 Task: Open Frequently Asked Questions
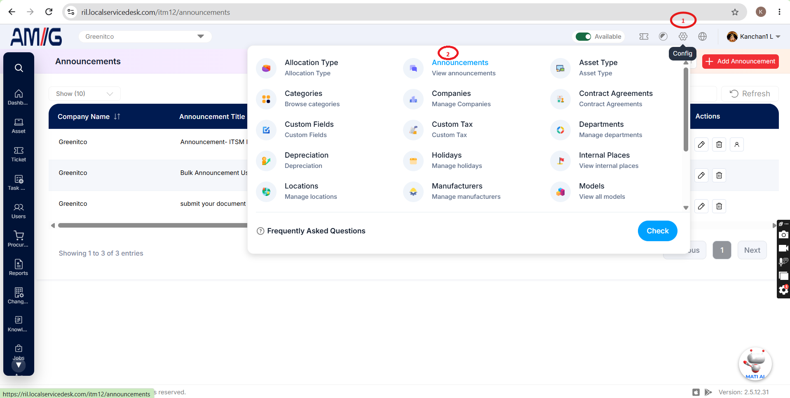[x=316, y=231]
